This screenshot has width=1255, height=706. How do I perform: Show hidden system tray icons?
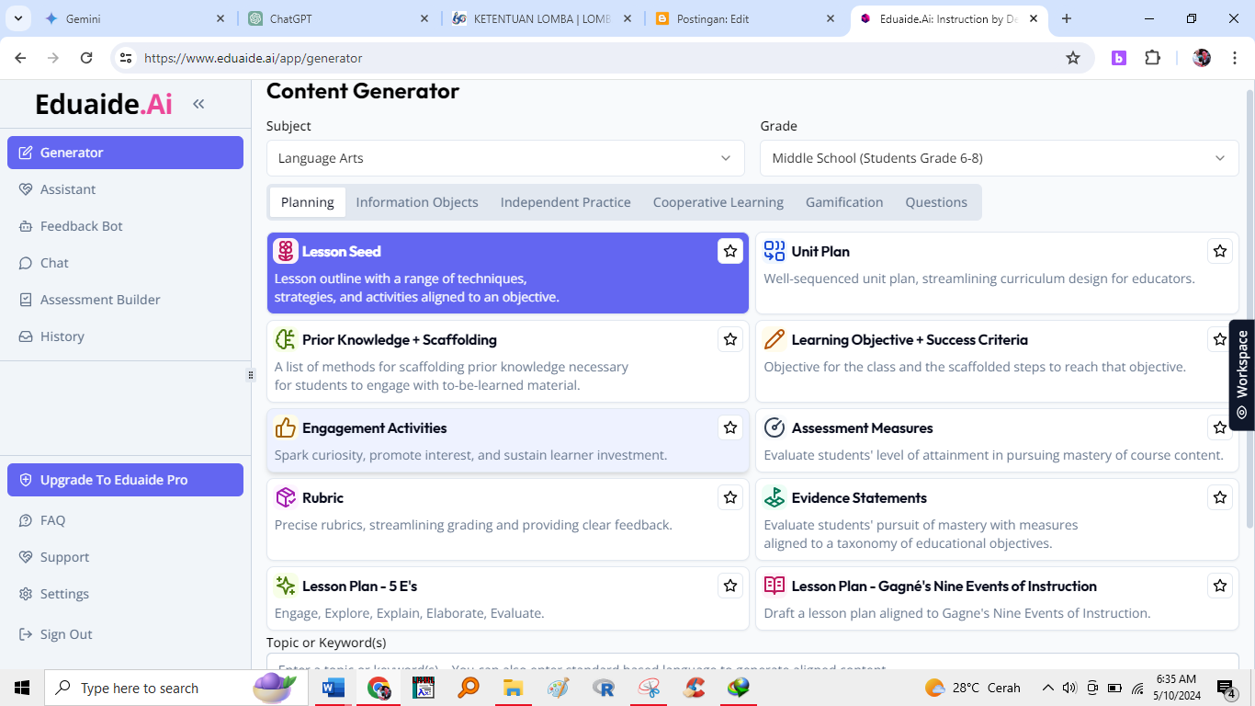pyautogui.click(x=1047, y=688)
